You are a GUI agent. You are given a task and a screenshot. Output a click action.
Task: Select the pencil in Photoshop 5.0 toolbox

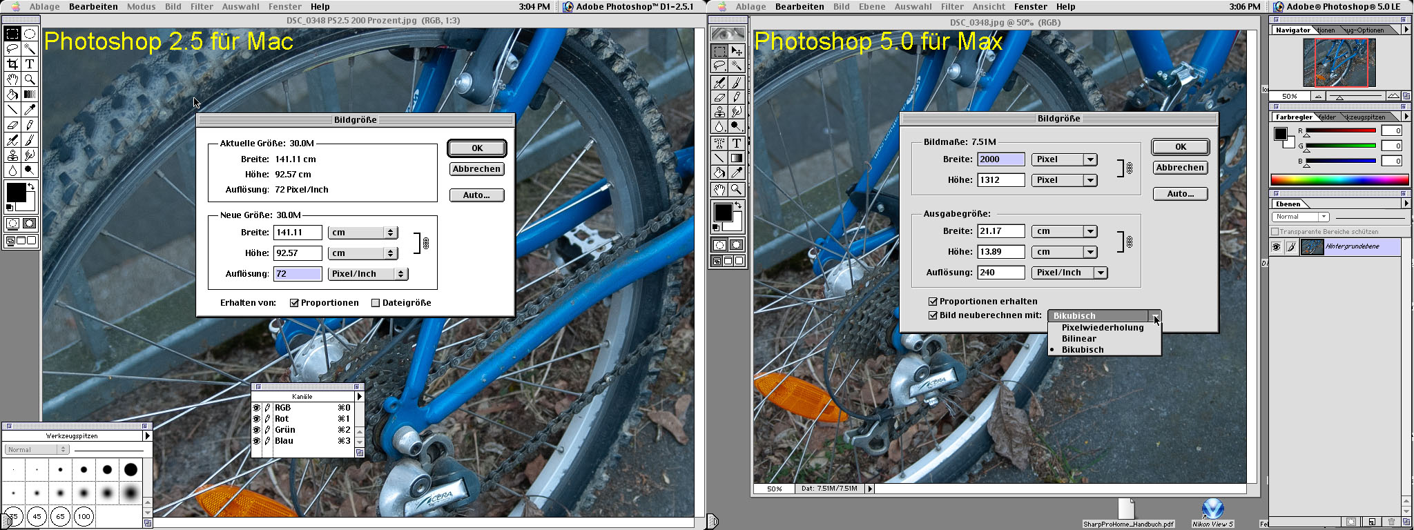737,97
